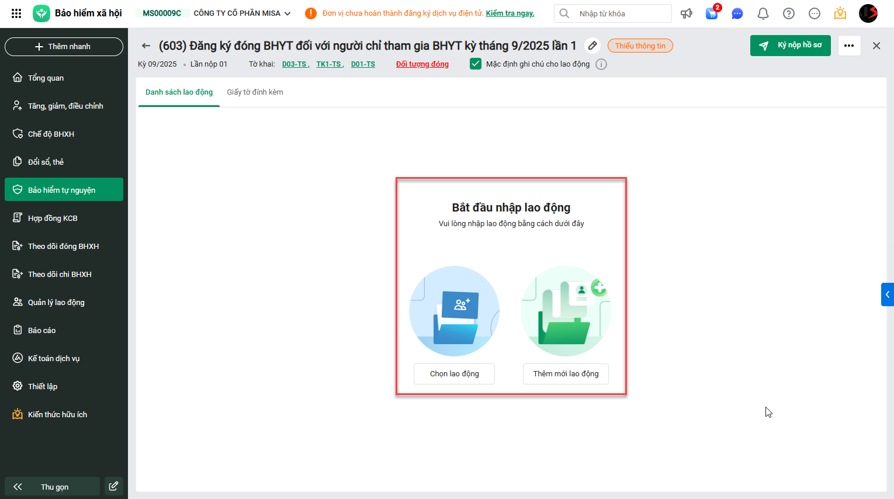The image size is (894, 499).
Task: Open Hợp đồng KCB menu
Action: tap(64, 218)
